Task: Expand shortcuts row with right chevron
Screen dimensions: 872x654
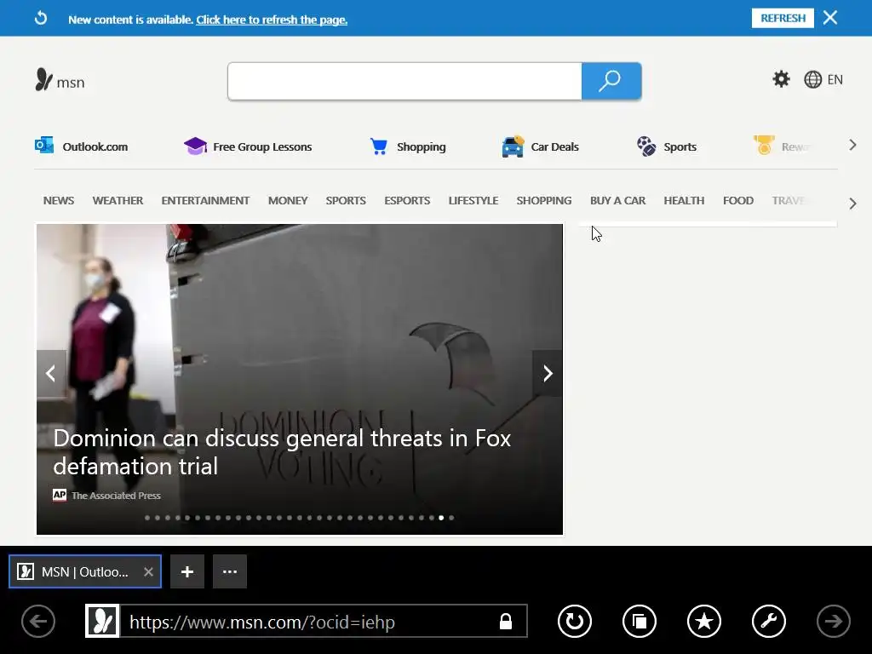Action: (852, 146)
